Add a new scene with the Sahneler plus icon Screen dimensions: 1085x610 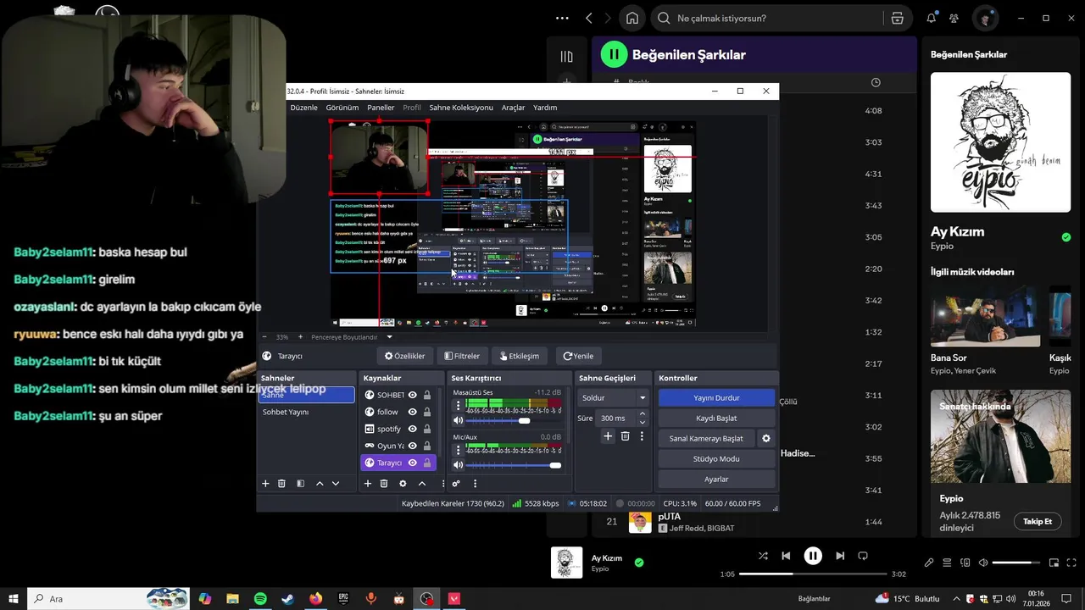[265, 484]
